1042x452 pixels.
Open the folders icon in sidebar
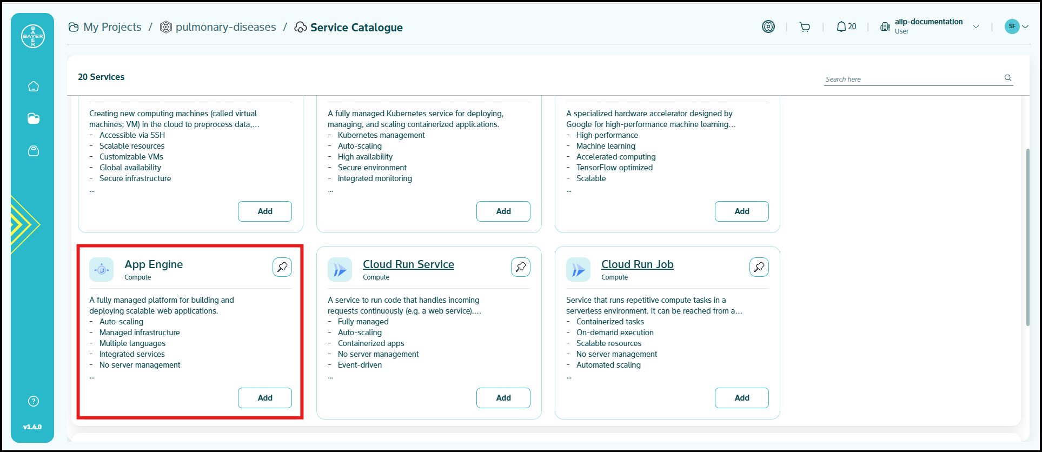pyautogui.click(x=34, y=118)
